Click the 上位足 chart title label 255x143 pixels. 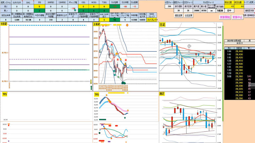tap(97, 24)
